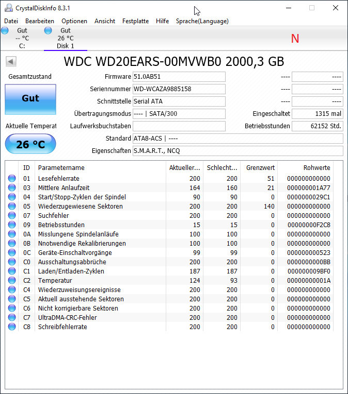
Task: Click the 26 °C temperature button
Action: (30, 144)
